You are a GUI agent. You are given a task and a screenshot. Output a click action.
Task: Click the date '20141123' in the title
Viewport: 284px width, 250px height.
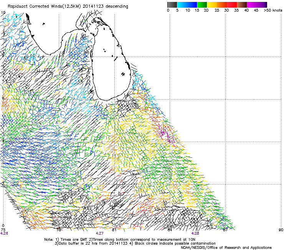93,7
